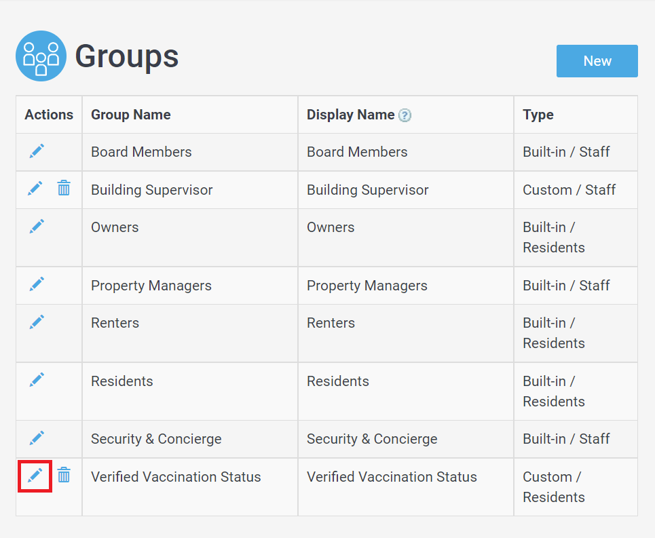Select Security & Concierge group name cell
This screenshot has height=538, width=655.
coord(190,439)
